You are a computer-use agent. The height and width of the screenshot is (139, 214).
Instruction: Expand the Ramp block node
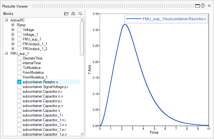click(13, 25)
